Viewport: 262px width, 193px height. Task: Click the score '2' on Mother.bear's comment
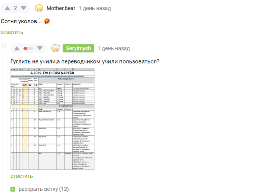pos(15,8)
